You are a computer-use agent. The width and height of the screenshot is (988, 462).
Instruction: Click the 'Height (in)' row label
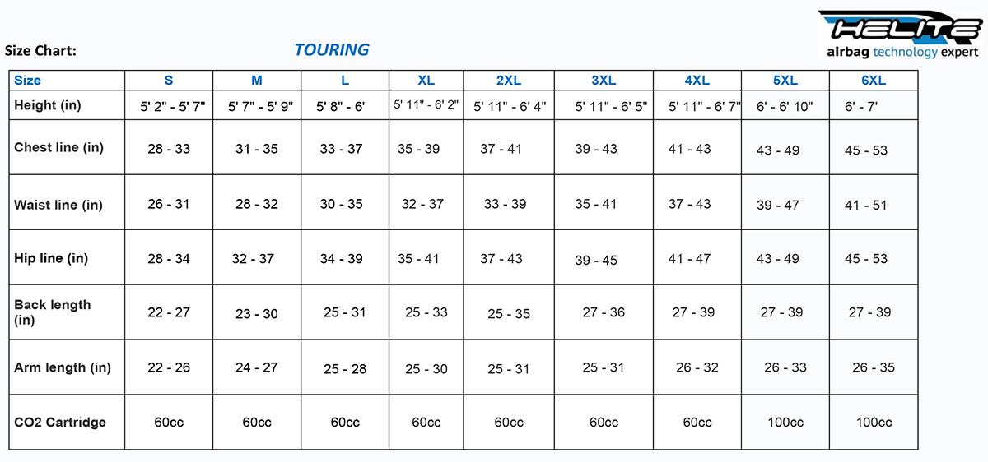coord(47,105)
